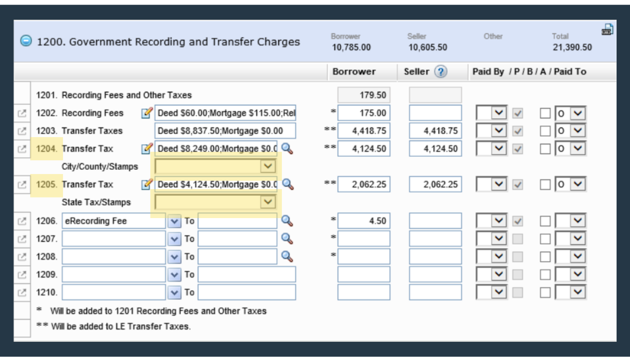
Task: Open line 1203 pop-out detail icon
Action: point(22,131)
